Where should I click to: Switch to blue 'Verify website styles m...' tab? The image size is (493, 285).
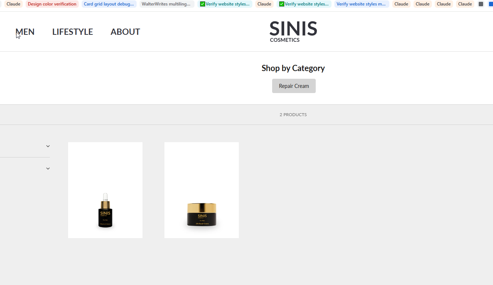tap(362, 4)
